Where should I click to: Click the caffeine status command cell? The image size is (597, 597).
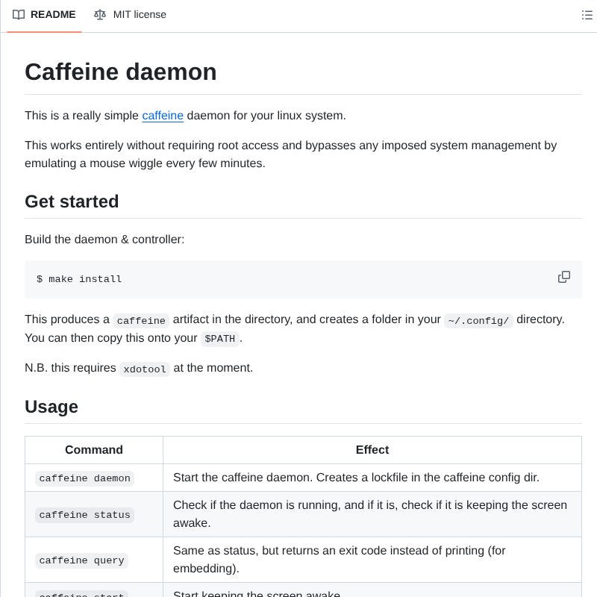(84, 514)
